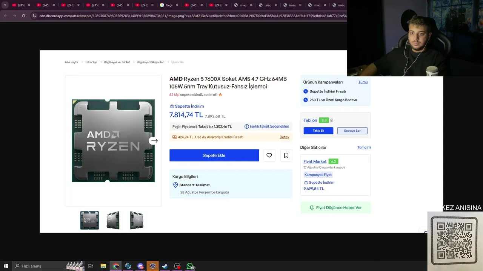Viewport: 483px width, 271px height.
Task: Click the old price 7.893,68 TL
Action: (x=215, y=116)
